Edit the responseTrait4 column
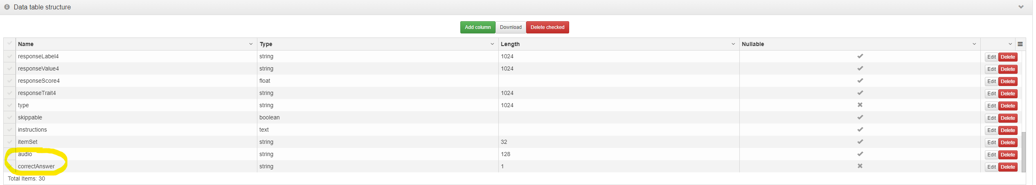 pyautogui.click(x=991, y=94)
